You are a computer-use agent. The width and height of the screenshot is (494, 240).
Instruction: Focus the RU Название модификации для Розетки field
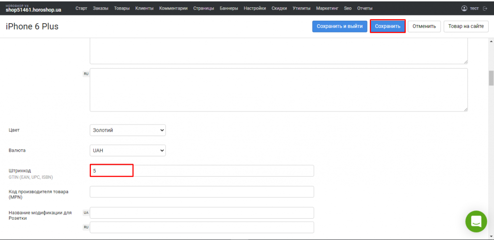click(202, 227)
